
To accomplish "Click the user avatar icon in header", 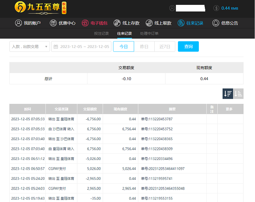I will 172,8.
